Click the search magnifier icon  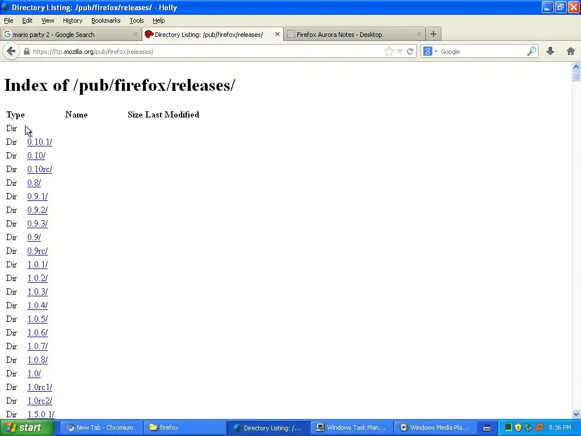[532, 51]
